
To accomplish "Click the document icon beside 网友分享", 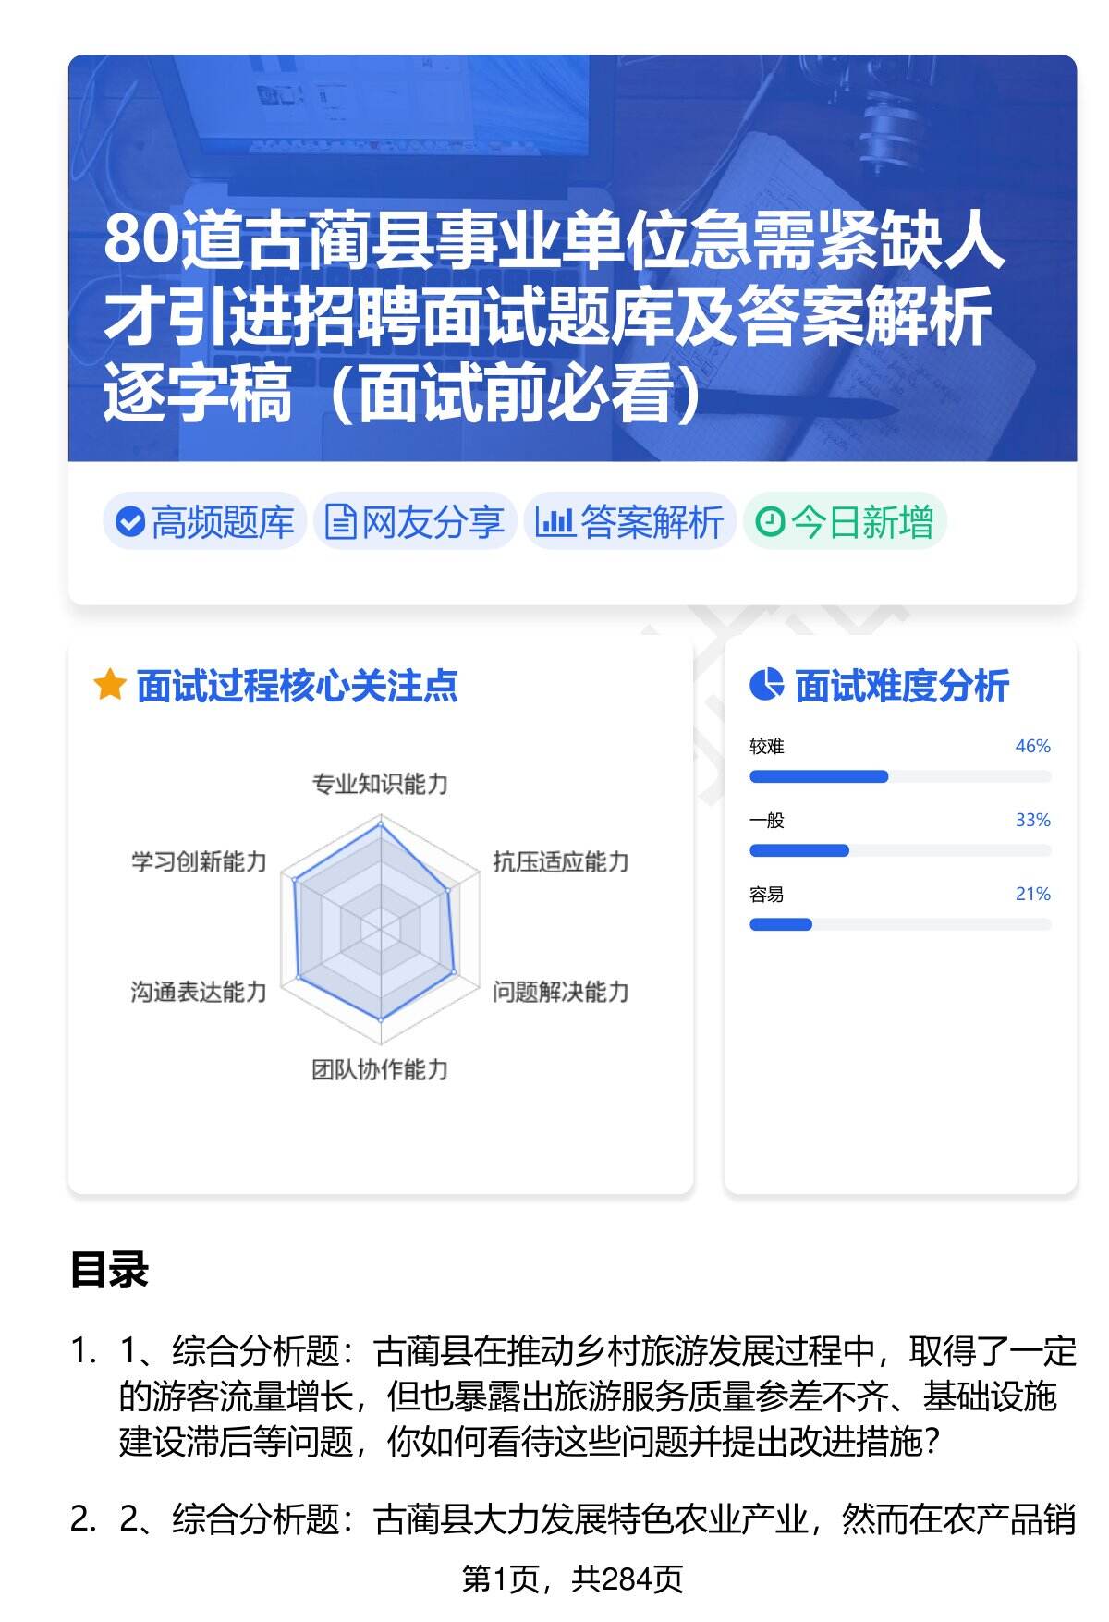I will point(340,522).
